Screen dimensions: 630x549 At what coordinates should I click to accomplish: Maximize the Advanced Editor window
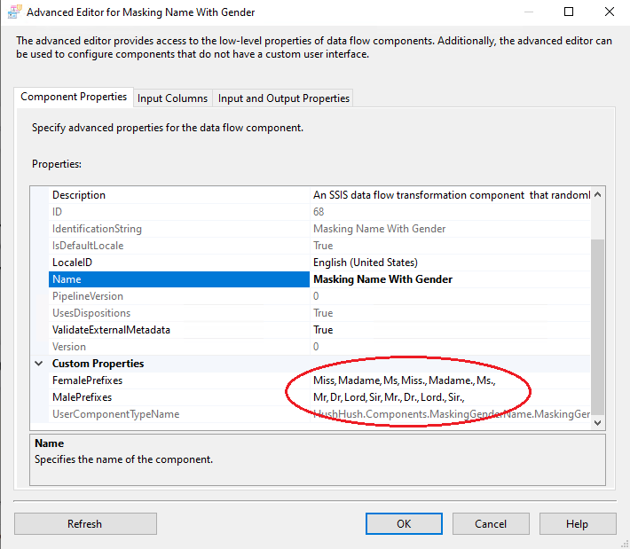(x=569, y=12)
